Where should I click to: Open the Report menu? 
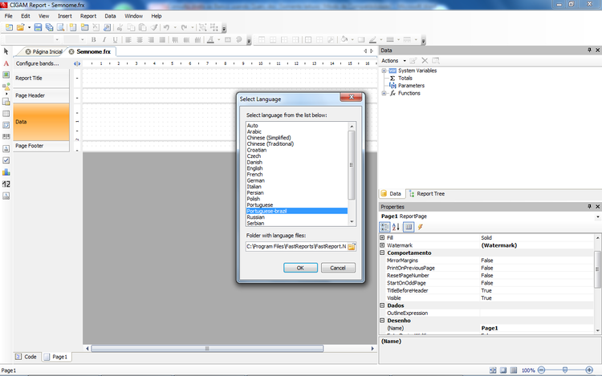(x=88, y=16)
